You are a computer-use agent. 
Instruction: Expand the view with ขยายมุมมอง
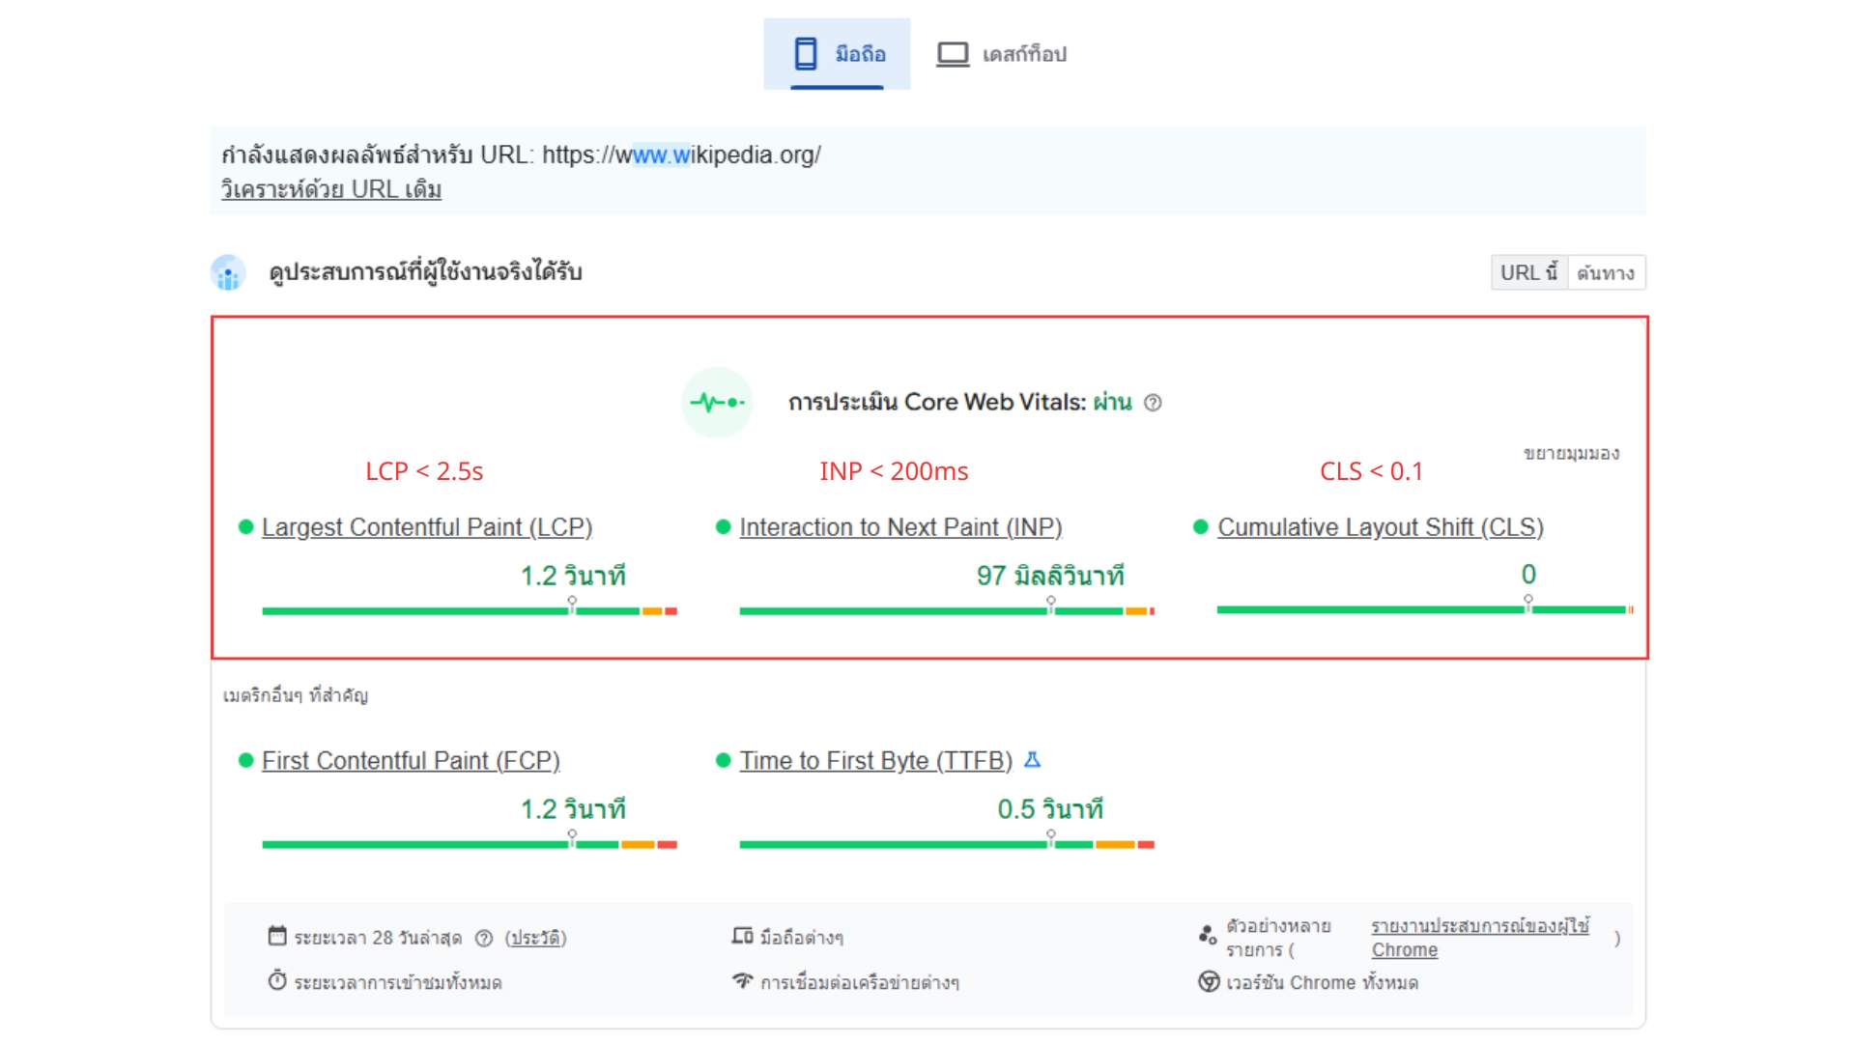point(1571,453)
